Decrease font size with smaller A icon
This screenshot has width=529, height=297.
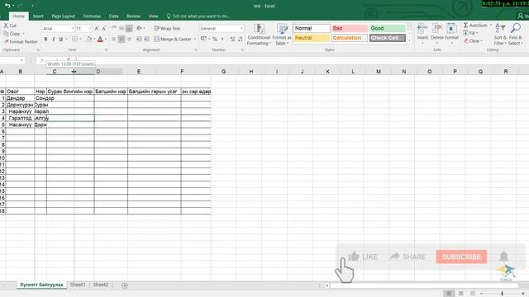pos(104,29)
